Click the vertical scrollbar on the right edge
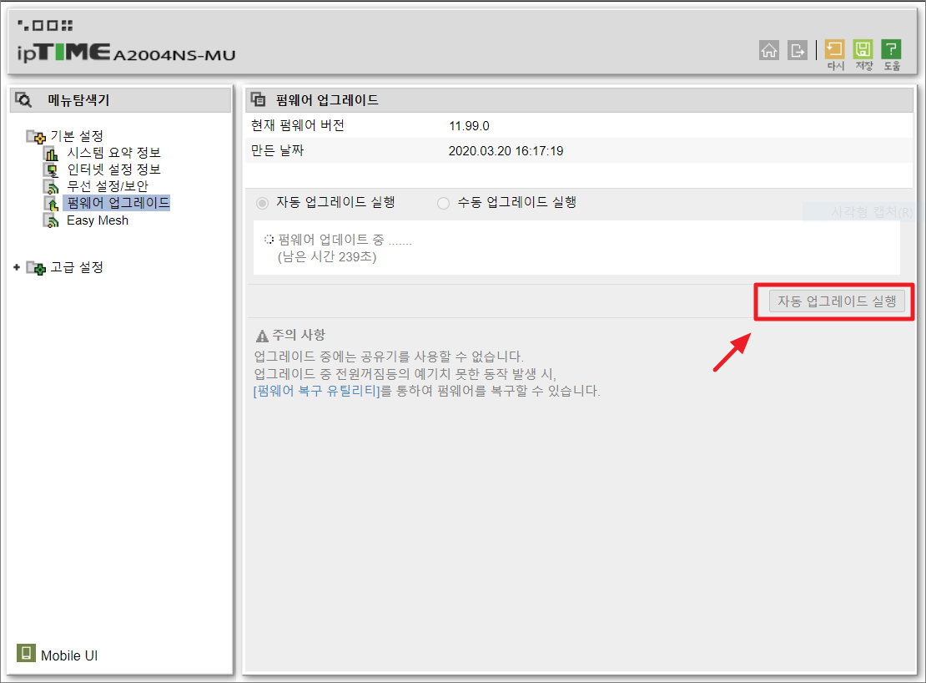Image resolution: width=926 pixels, height=683 pixels. [921, 334]
